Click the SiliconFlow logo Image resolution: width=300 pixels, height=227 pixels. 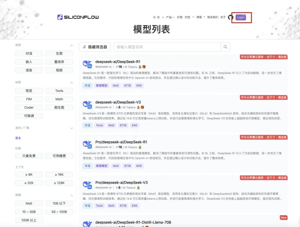point(78,17)
